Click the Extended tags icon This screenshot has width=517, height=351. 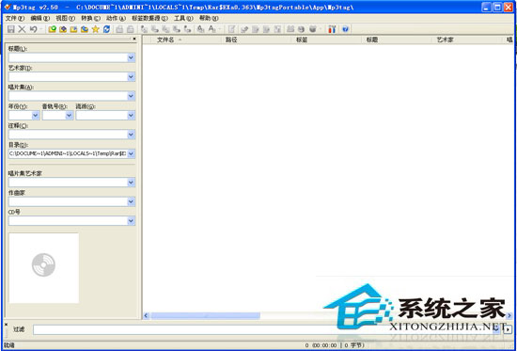click(232, 29)
